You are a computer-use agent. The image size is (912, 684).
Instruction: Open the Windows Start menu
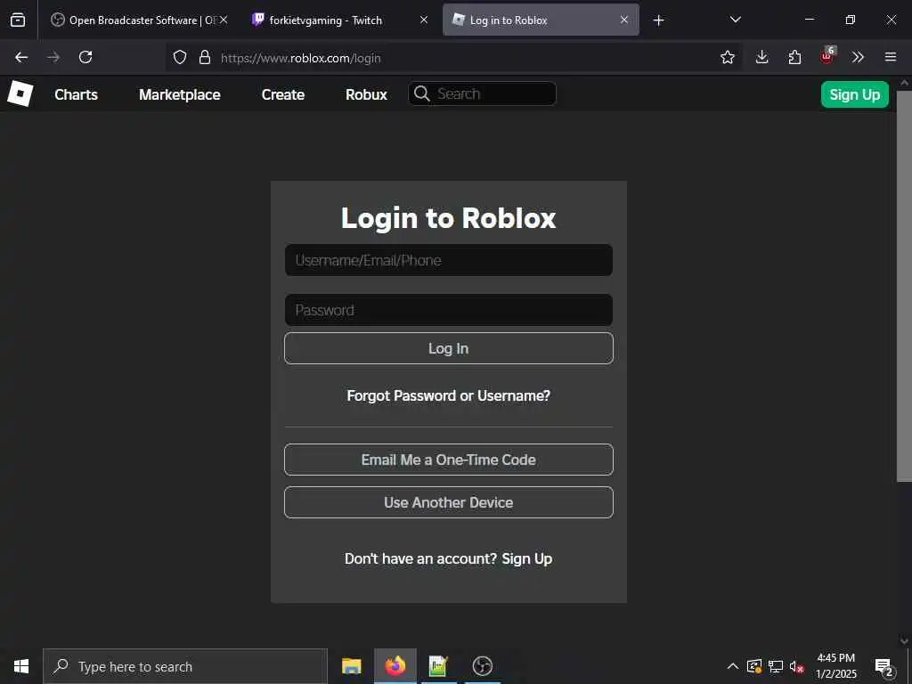21,666
